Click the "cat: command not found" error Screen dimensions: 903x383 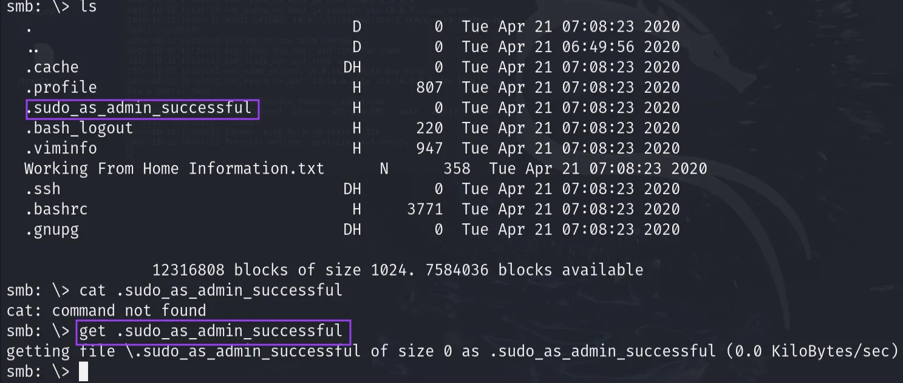106,311
